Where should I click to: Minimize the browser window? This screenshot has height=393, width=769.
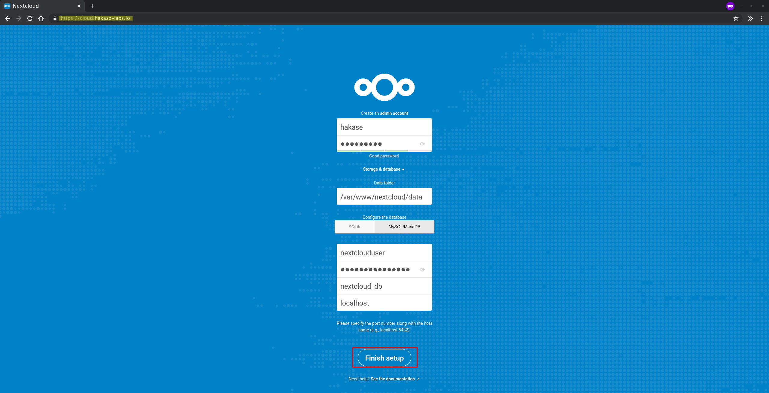[x=741, y=6]
